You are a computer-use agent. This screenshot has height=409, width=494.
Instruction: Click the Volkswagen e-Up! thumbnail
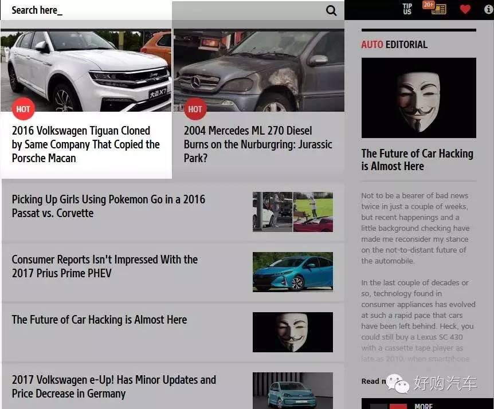point(293,391)
